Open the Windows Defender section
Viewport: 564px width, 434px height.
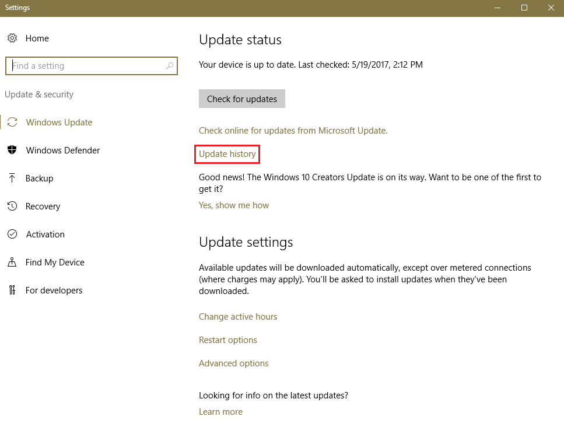click(63, 150)
